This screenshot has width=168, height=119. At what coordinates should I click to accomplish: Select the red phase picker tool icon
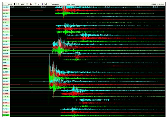coord(31,4)
